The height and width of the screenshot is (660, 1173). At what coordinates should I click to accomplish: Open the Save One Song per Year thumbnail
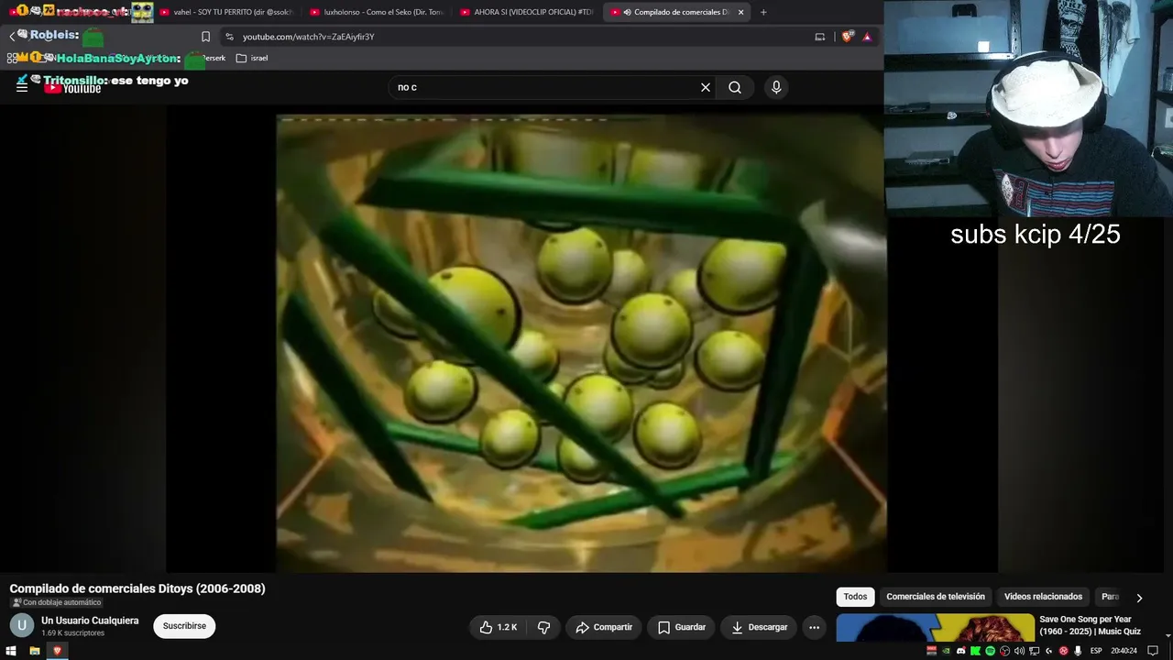(935, 627)
